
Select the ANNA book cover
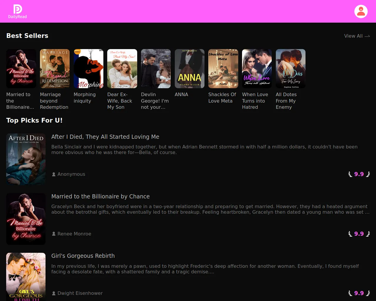[x=189, y=68]
